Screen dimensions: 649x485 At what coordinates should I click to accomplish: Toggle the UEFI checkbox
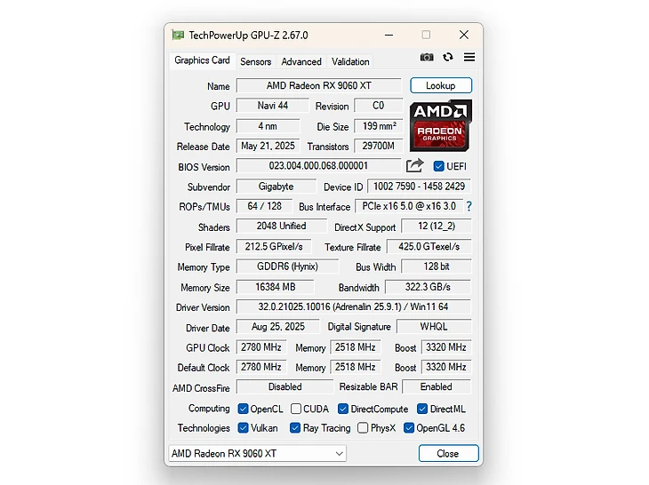pos(438,166)
